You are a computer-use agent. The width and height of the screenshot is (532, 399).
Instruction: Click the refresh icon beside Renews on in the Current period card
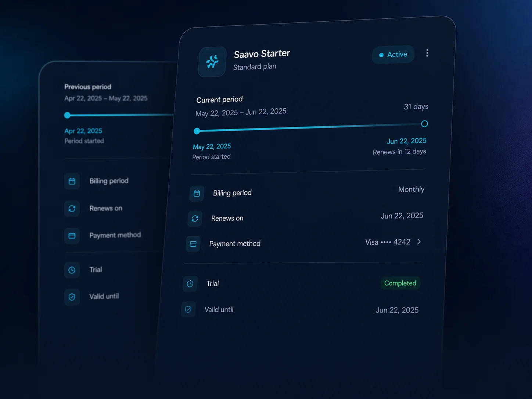tap(195, 219)
